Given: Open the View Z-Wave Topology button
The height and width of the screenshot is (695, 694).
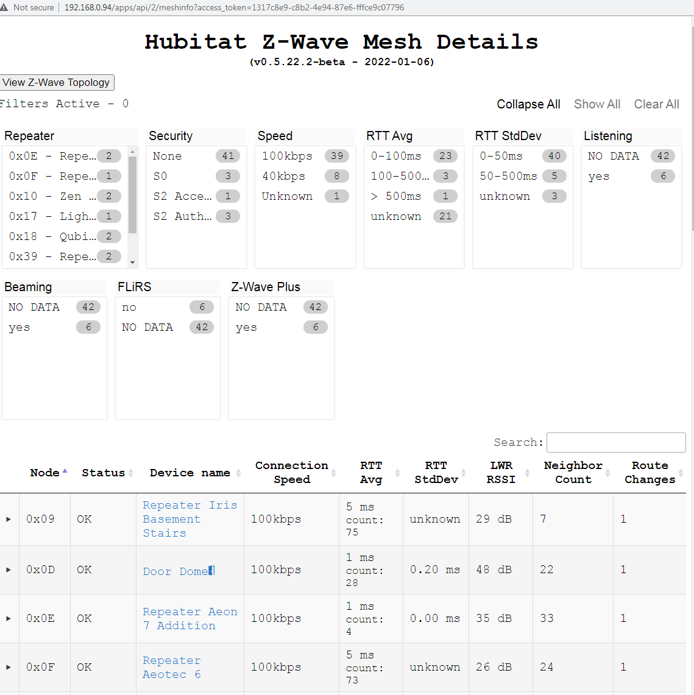Looking at the screenshot, I should point(56,82).
